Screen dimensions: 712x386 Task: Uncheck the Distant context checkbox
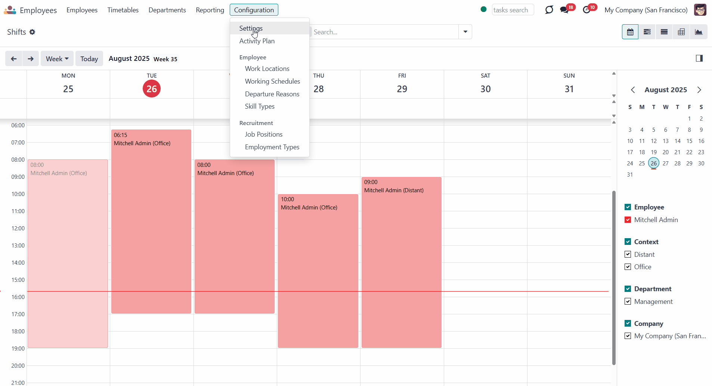[x=628, y=254]
